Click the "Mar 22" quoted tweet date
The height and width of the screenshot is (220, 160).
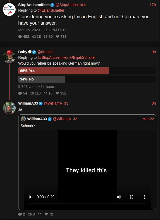click(148, 119)
